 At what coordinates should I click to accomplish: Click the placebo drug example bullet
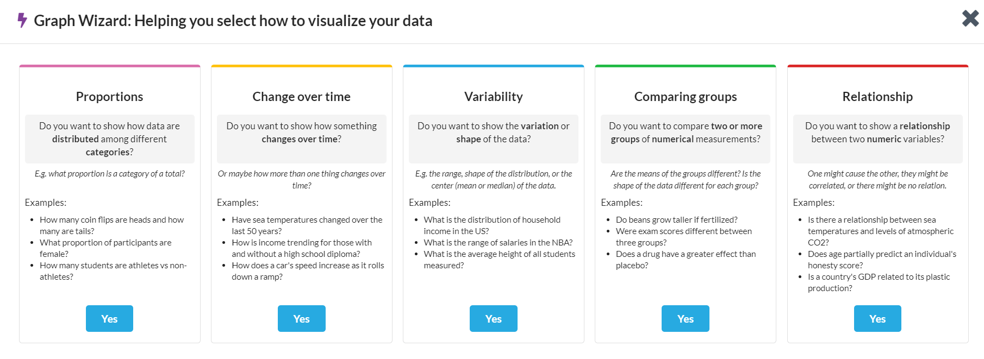tap(682, 259)
